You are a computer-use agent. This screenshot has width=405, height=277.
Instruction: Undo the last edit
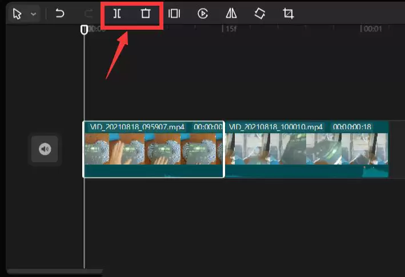tap(60, 14)
